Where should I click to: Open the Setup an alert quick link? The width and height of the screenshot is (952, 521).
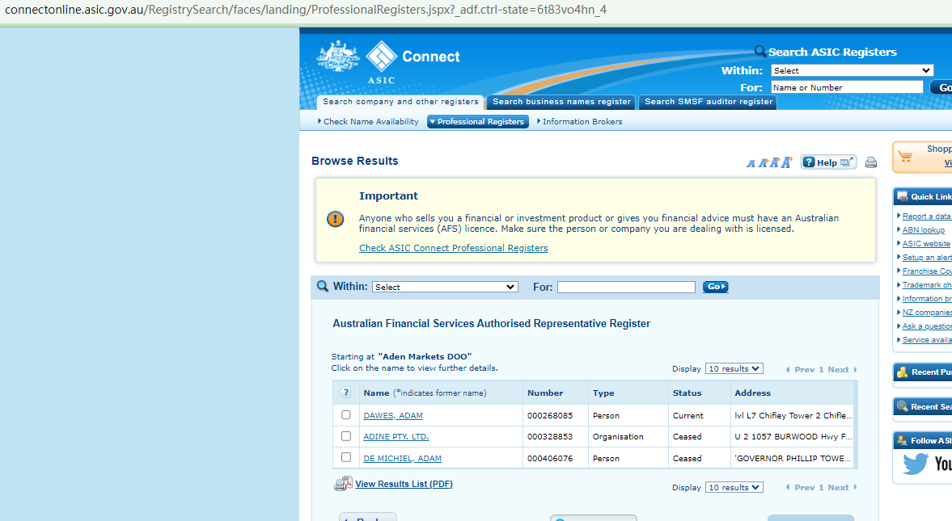coord(926,257)
